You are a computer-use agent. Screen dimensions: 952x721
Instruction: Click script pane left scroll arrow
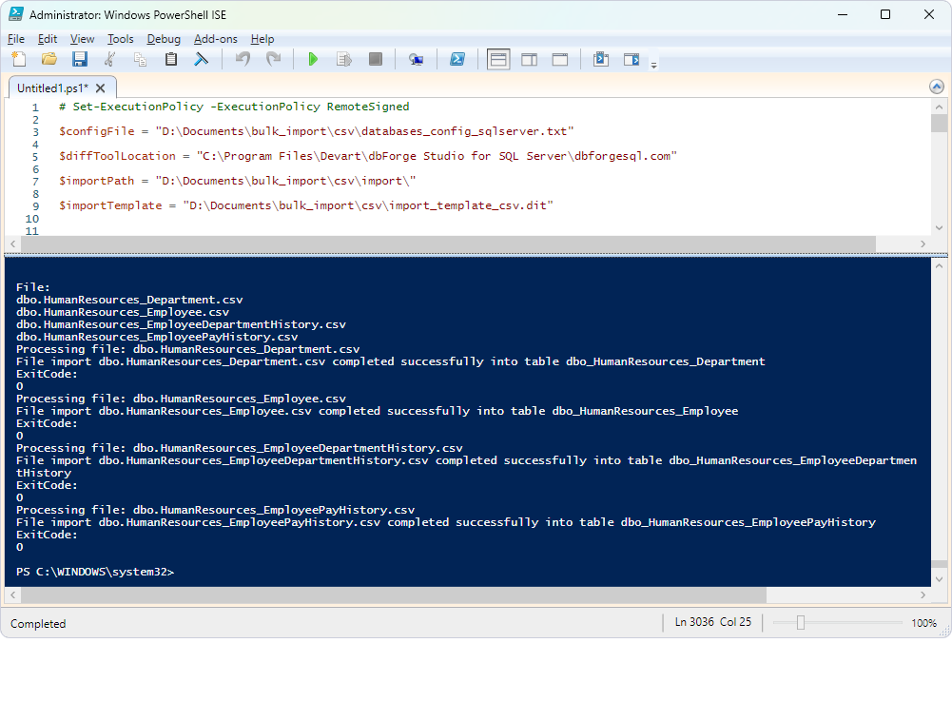(12, 244)
